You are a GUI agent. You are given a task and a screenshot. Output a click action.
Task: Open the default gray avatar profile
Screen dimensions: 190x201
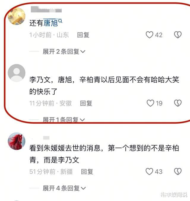17,73
